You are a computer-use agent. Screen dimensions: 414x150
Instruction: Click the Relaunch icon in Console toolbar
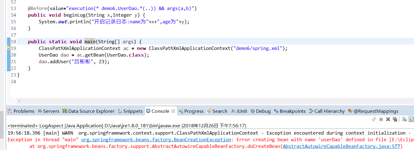click(375, 119)
